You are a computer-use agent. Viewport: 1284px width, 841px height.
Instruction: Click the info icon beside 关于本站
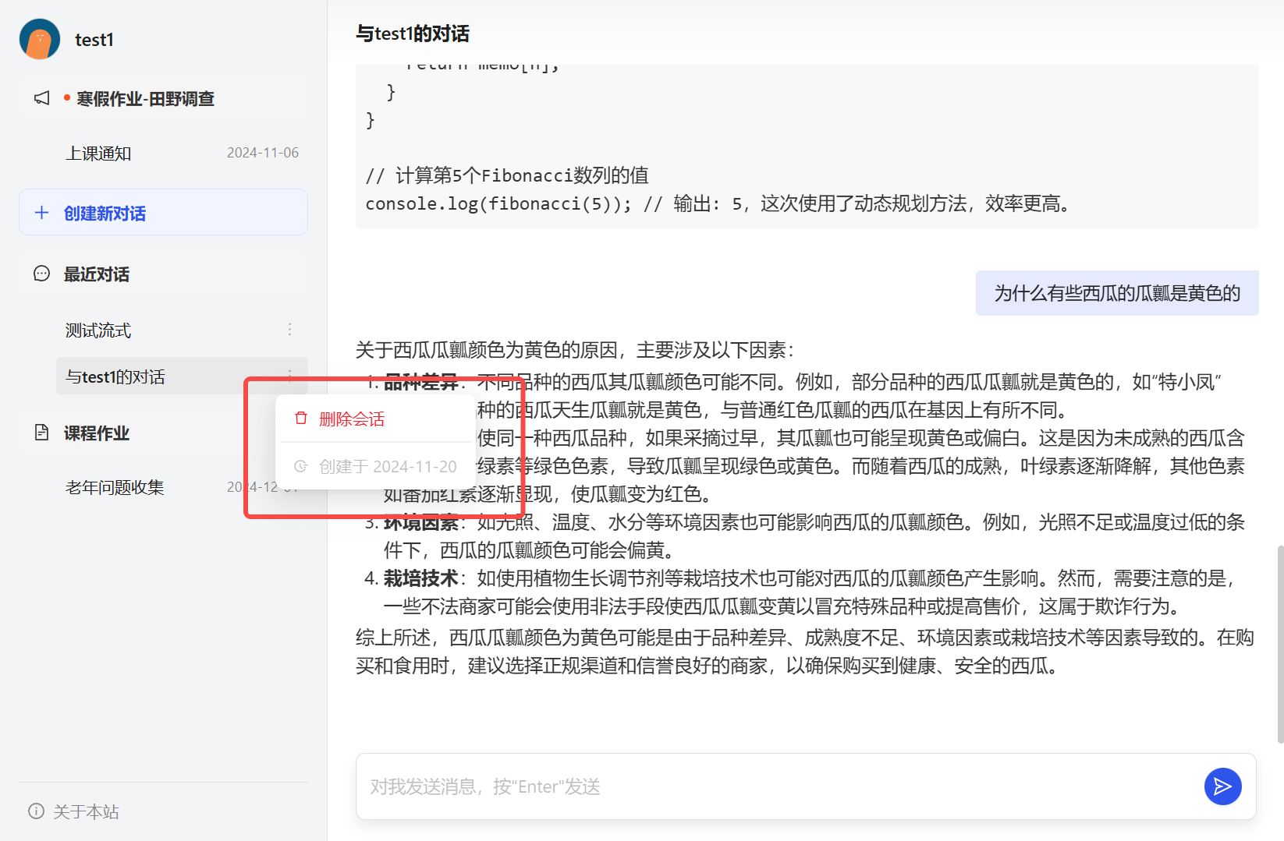[36, 811]
